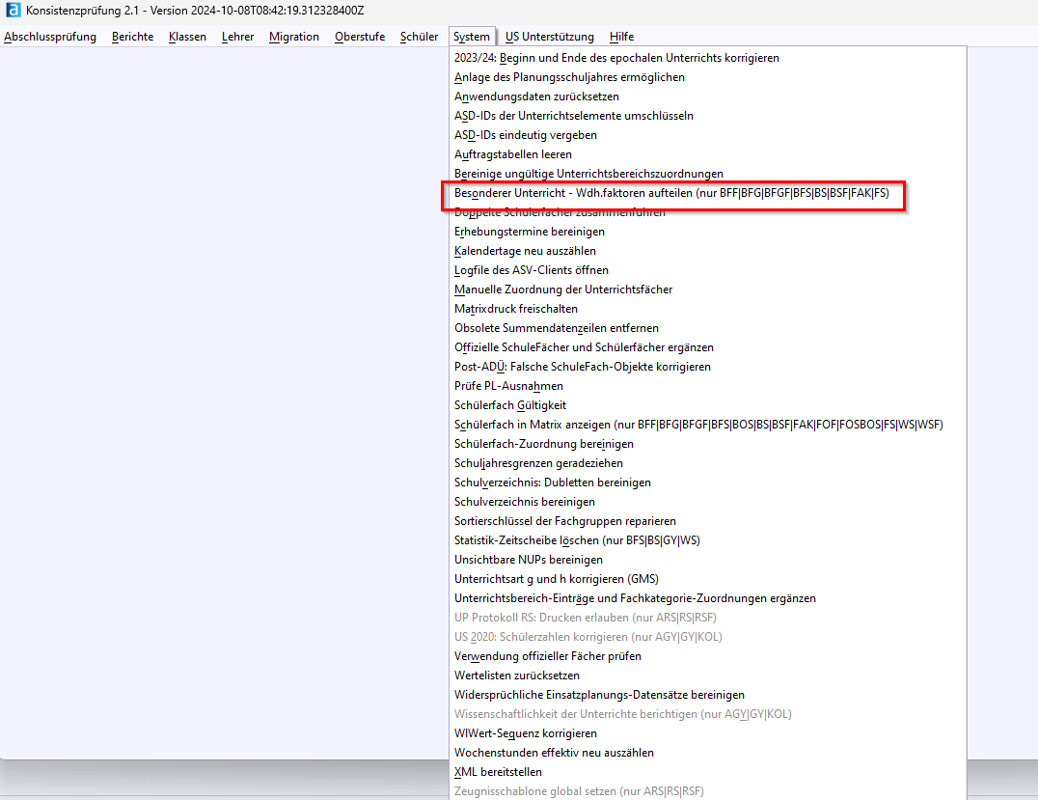Select ASD-IDs eindeutig vergeben
The height and width of the screenshot is (800, 1038).
click(708, 134)
